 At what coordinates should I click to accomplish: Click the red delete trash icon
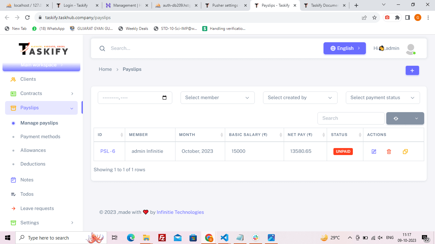point(389,152)
